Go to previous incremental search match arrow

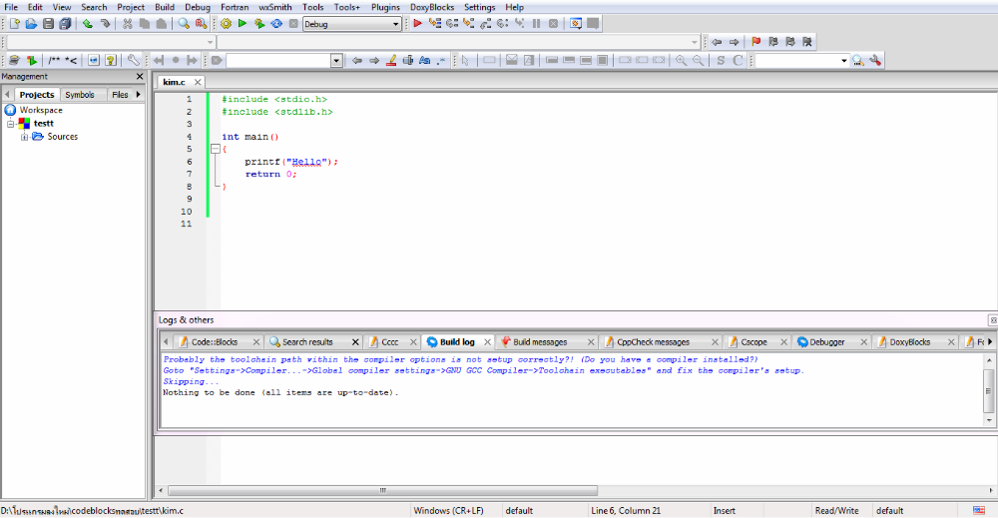pos(357,61)
